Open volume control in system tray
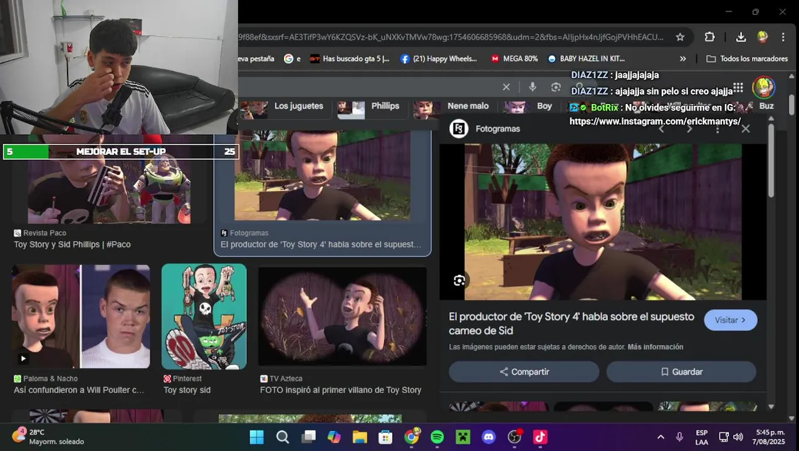Viewport: 799px width, 451px height. pos(738,437)
